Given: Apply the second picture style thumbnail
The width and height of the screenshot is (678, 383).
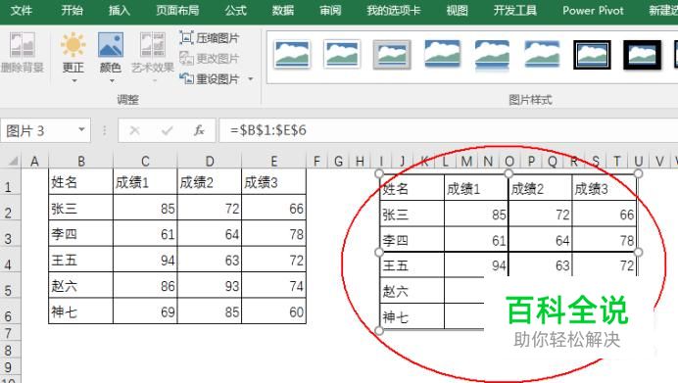Looking at the screenshot, I should pyautogui.click(x=342, y=55).
